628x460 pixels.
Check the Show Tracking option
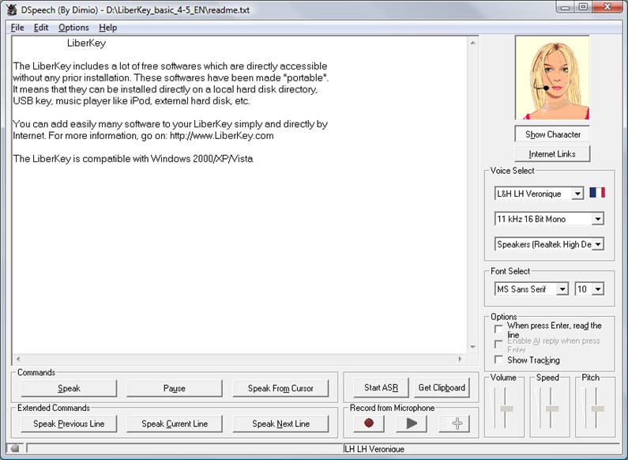click(498, 360)
